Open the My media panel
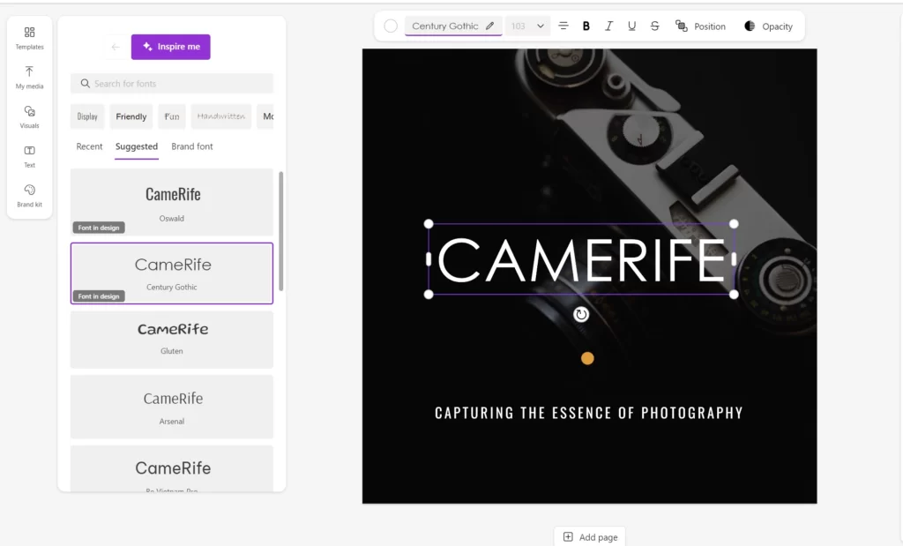This screenshot has height=546, width=903. pos(29,78)
